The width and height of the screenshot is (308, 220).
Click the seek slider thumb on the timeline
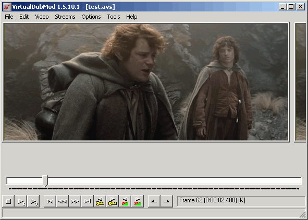pyautogui.click(x=45, y=181)
